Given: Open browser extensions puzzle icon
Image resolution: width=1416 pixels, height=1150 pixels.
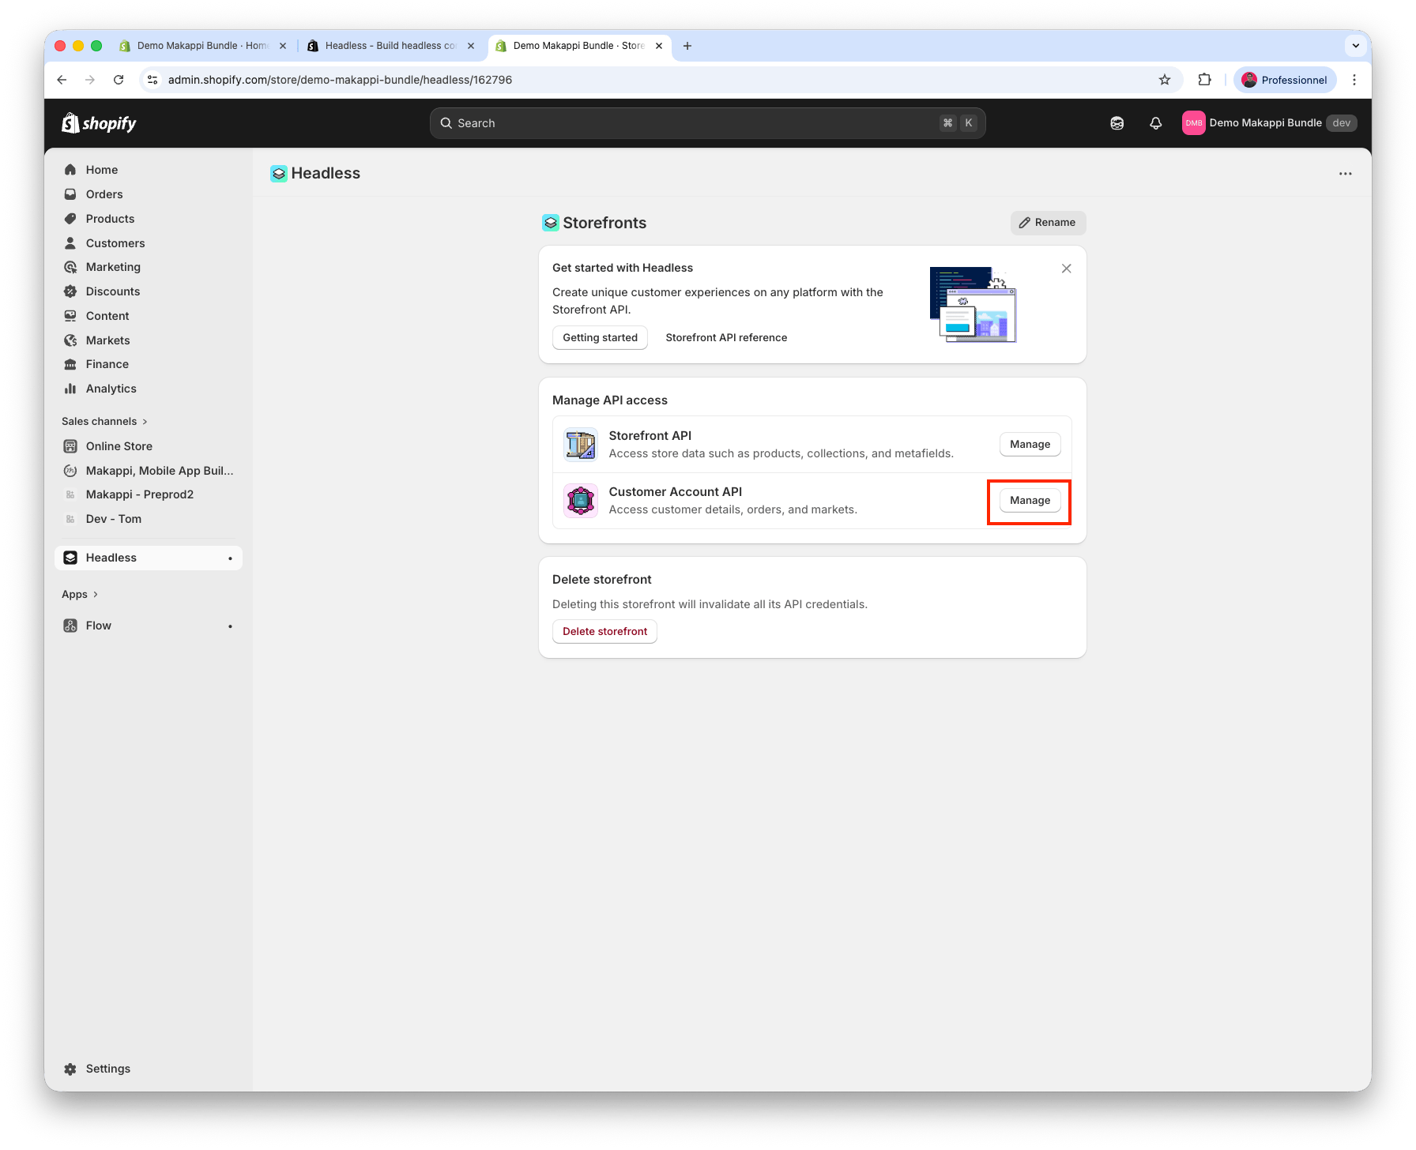Looking at the screenshot, I should [x=1204, y=80].
